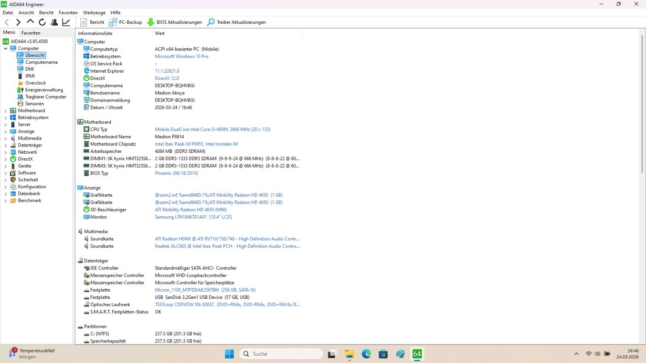The width and height of the screenshot is (646, 363).
Task: Expand the Betriebssystem tree node
Action: pyautogui.click(x=6, y=118)
